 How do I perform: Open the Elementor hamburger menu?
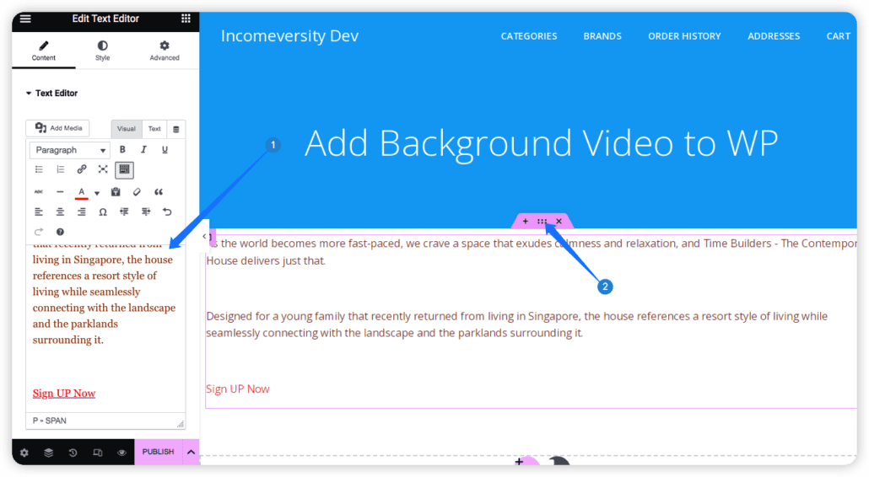25,19
